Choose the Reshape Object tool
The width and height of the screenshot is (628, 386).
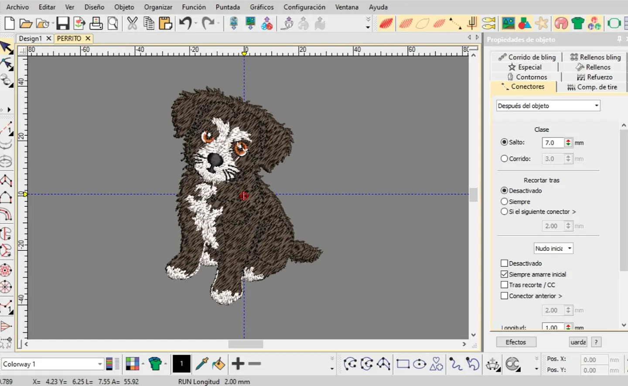point(7,65)
